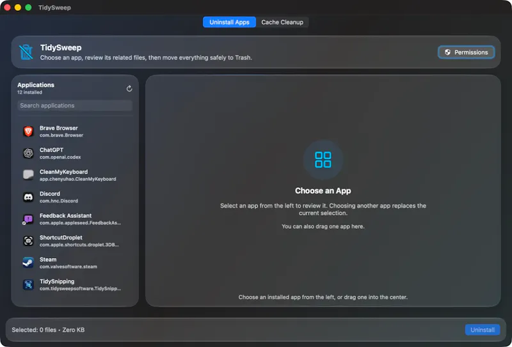Viewport: 512px width, 347px height.
Task: Focus the Search applications field
Action: 75,105
